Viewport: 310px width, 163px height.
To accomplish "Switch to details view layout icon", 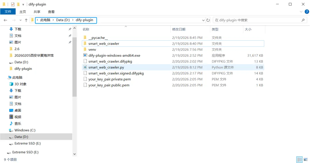I will (299, 160).
